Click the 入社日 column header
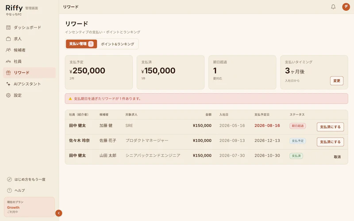This screenshot has height=221, width=354. (224, 114)
